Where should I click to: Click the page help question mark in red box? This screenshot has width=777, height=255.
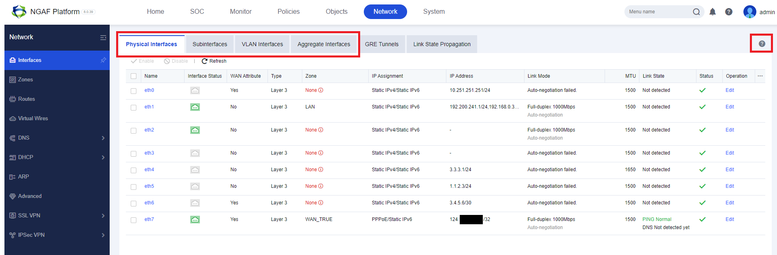click(762, 44)
